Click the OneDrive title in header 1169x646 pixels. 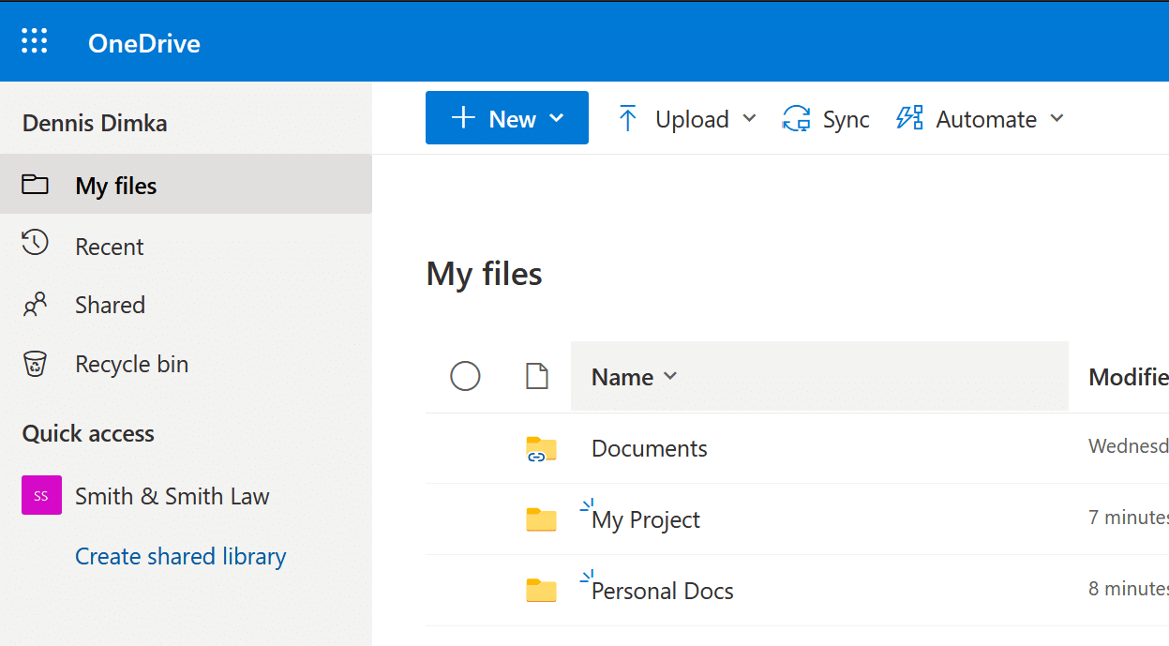click(144, 43)
